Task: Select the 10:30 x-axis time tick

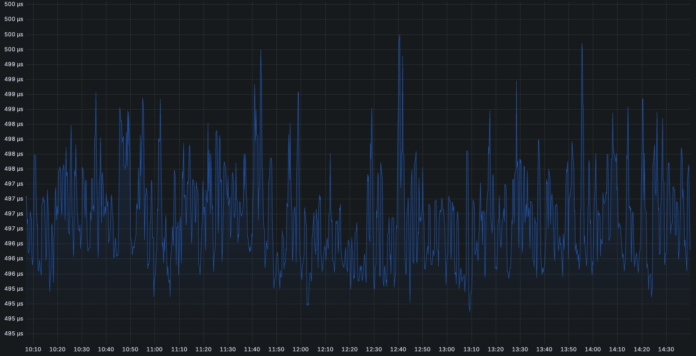Action: pos(82,349)
